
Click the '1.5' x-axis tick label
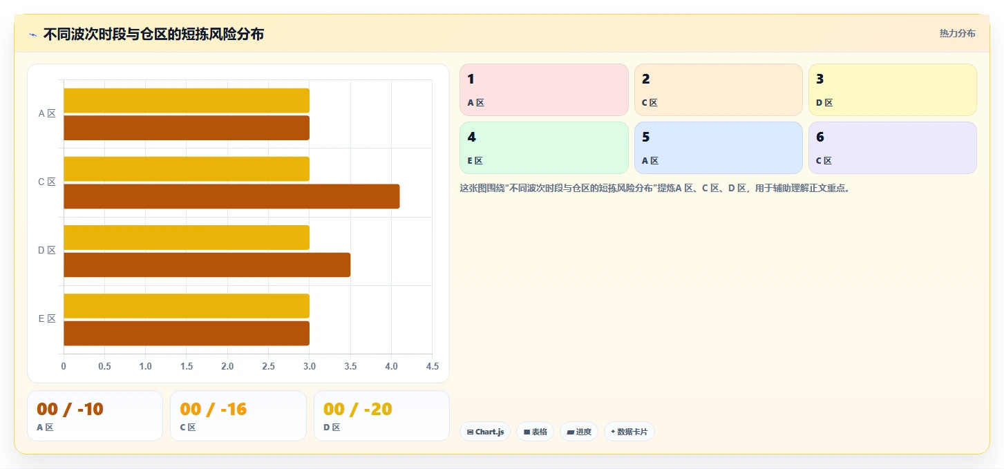click(x=187, y=367)
